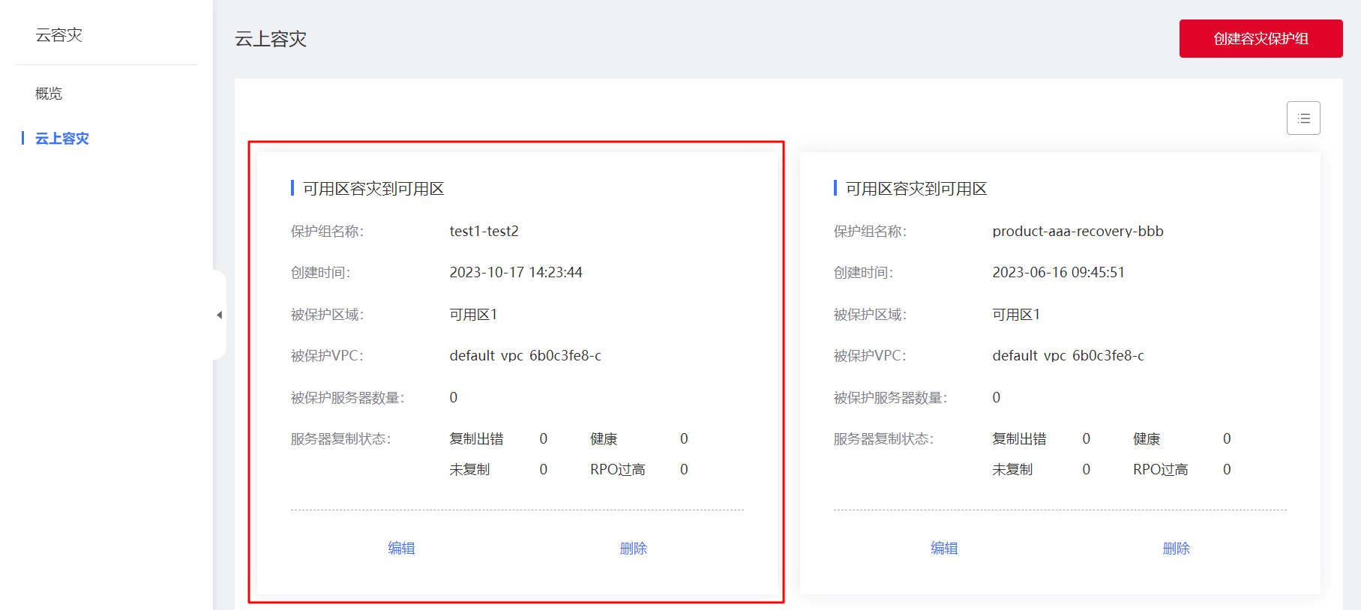The height and width of the screenshot is (610, 1361).
Task: Click the 云上容灾 page heading
Action: click(271, 39)
